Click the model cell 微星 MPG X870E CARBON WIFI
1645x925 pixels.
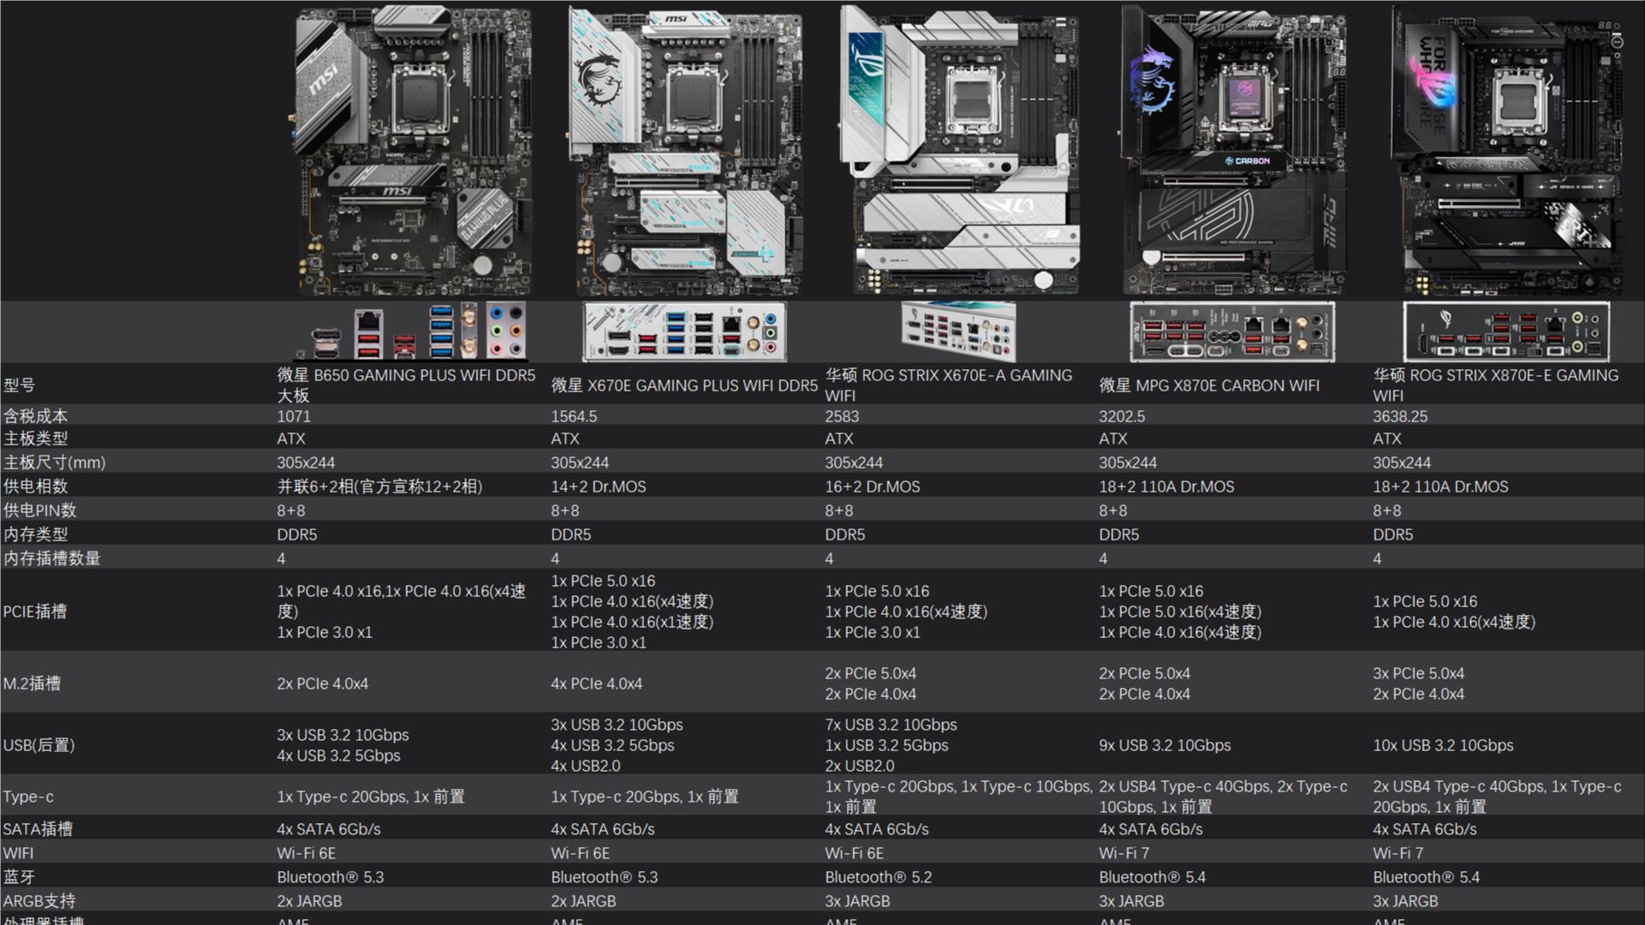(1209, 385)
